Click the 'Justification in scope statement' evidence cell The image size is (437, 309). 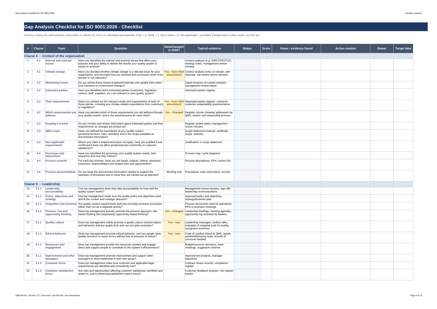coord(209,146)
